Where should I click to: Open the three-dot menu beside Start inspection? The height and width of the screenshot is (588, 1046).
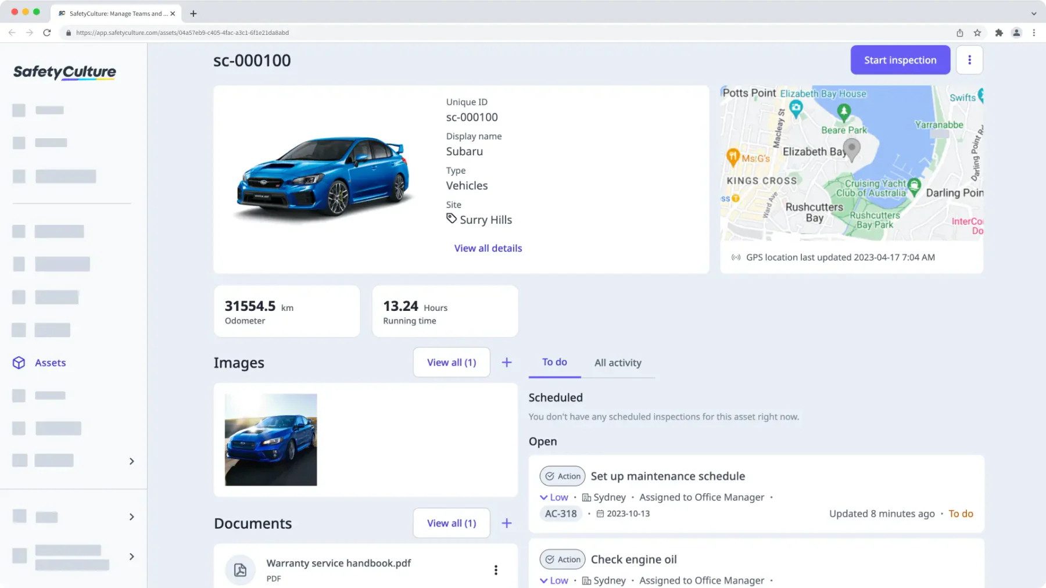969,60
